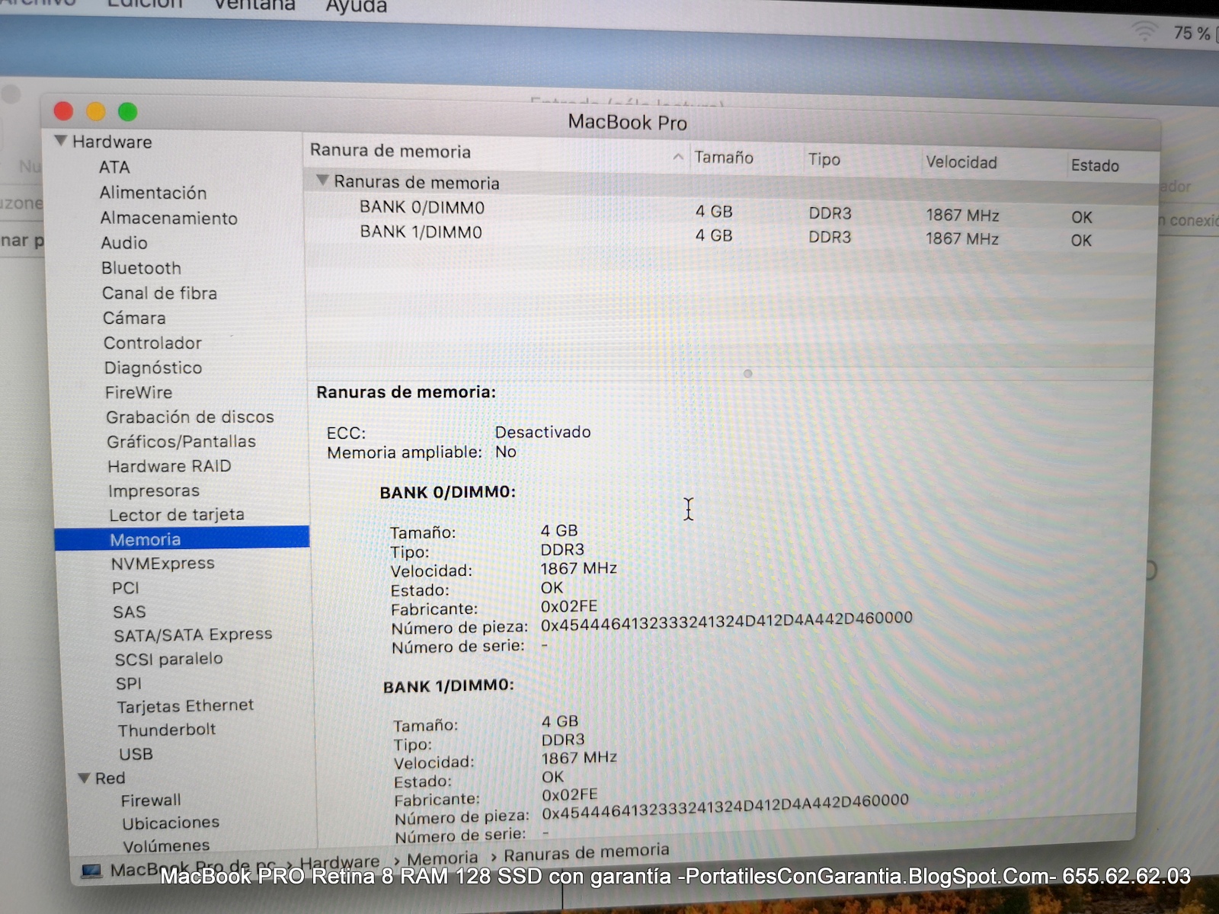Select Canal de fibra in the sidebar

[x=159, y=293]
